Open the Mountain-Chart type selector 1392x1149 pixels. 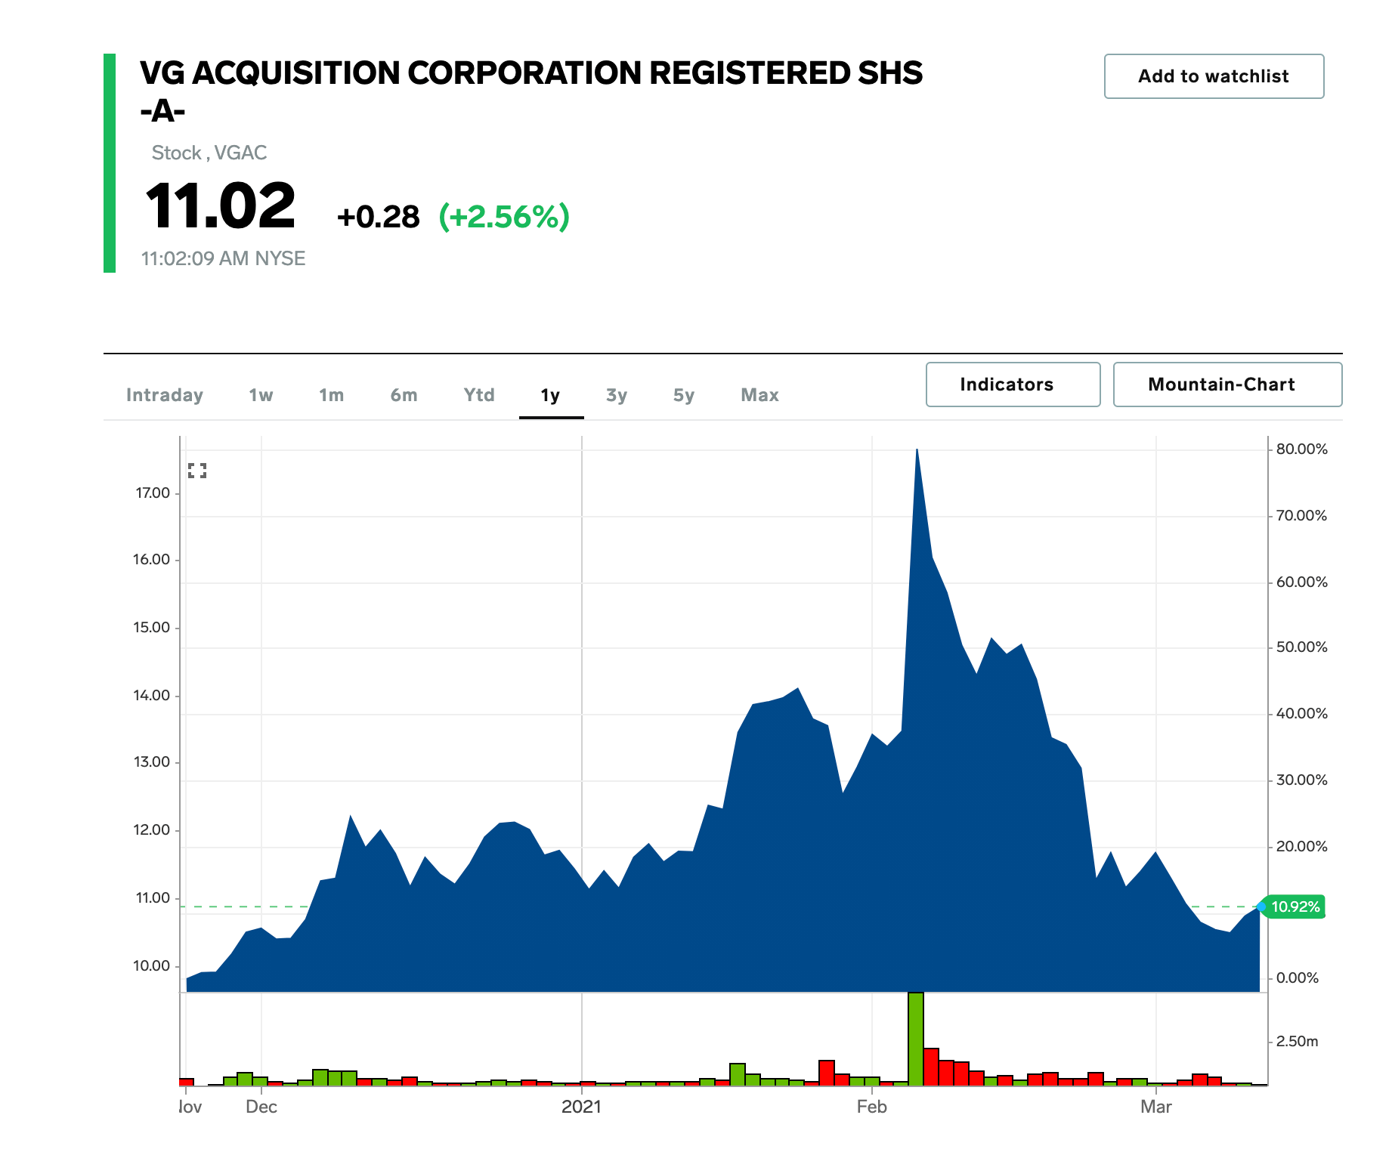pyautogui.click(x=1227, y=385)
